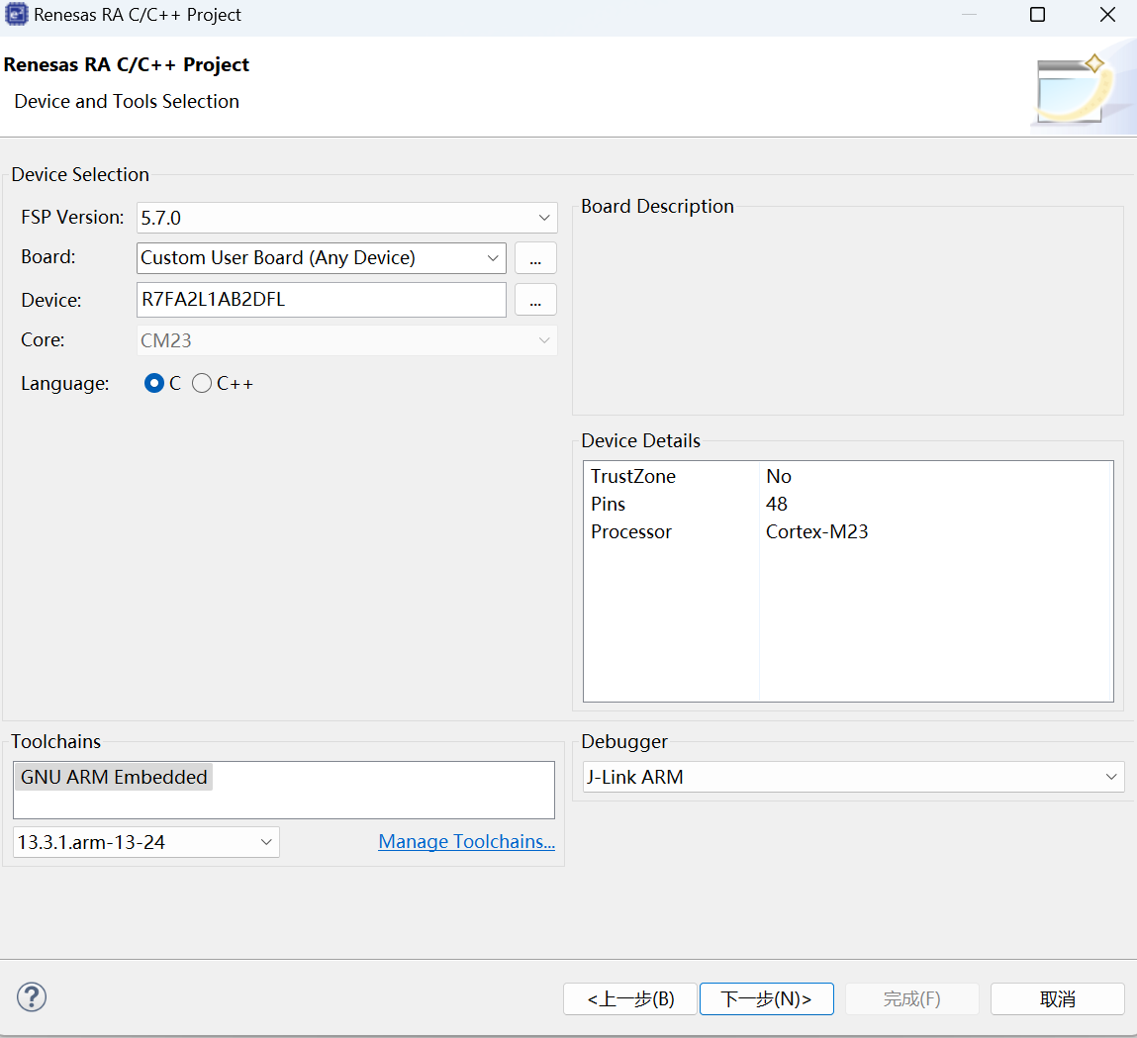Browse devices with the ellipsis button next to Device
The width and height of the screenshot is (1137, 1038).
(x=535, y=300)
